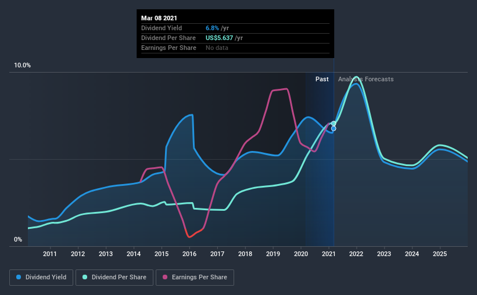This screenshot has height=295, width=477.
Task: Select the 2012 x-axis label
Action: coord(78,254)
